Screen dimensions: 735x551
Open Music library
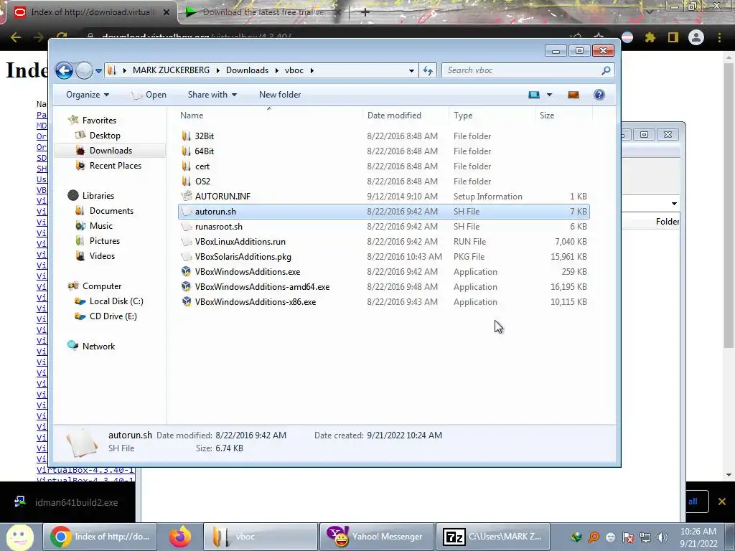(x=100, y=226)
